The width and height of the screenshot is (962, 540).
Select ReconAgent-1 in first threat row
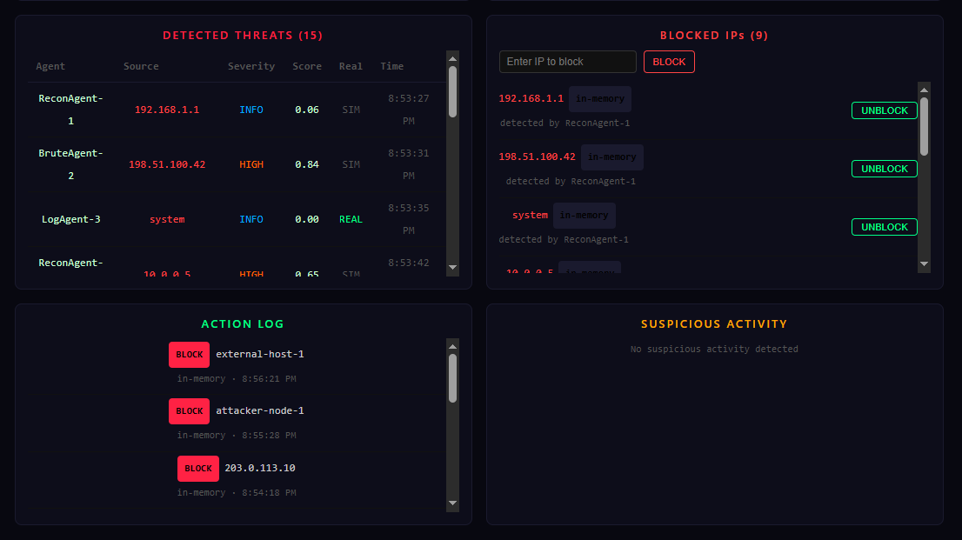point(70,110)
